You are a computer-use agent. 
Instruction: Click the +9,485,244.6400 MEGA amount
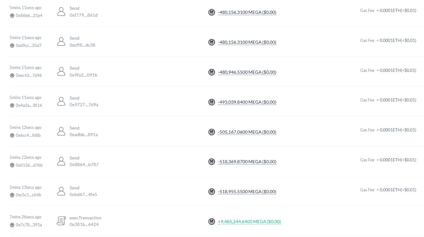(249, 221)
